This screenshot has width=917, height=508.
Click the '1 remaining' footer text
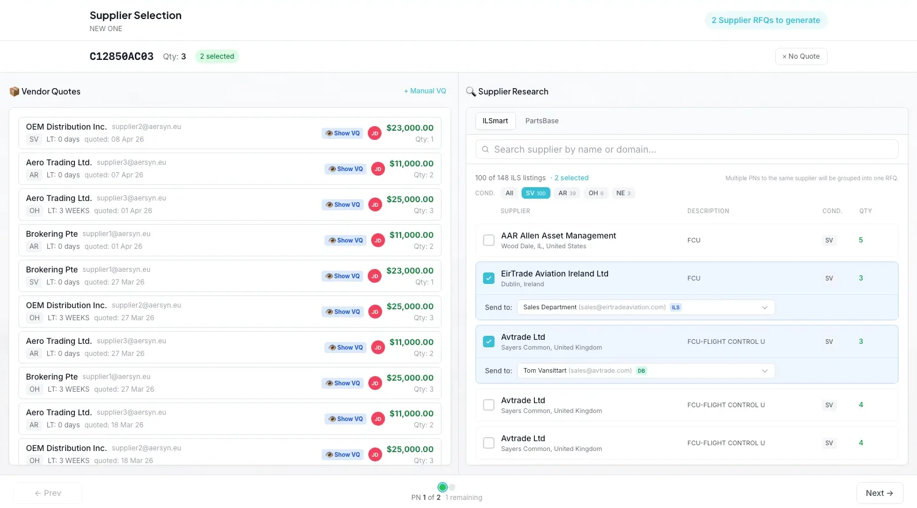[x=463, y=498]
